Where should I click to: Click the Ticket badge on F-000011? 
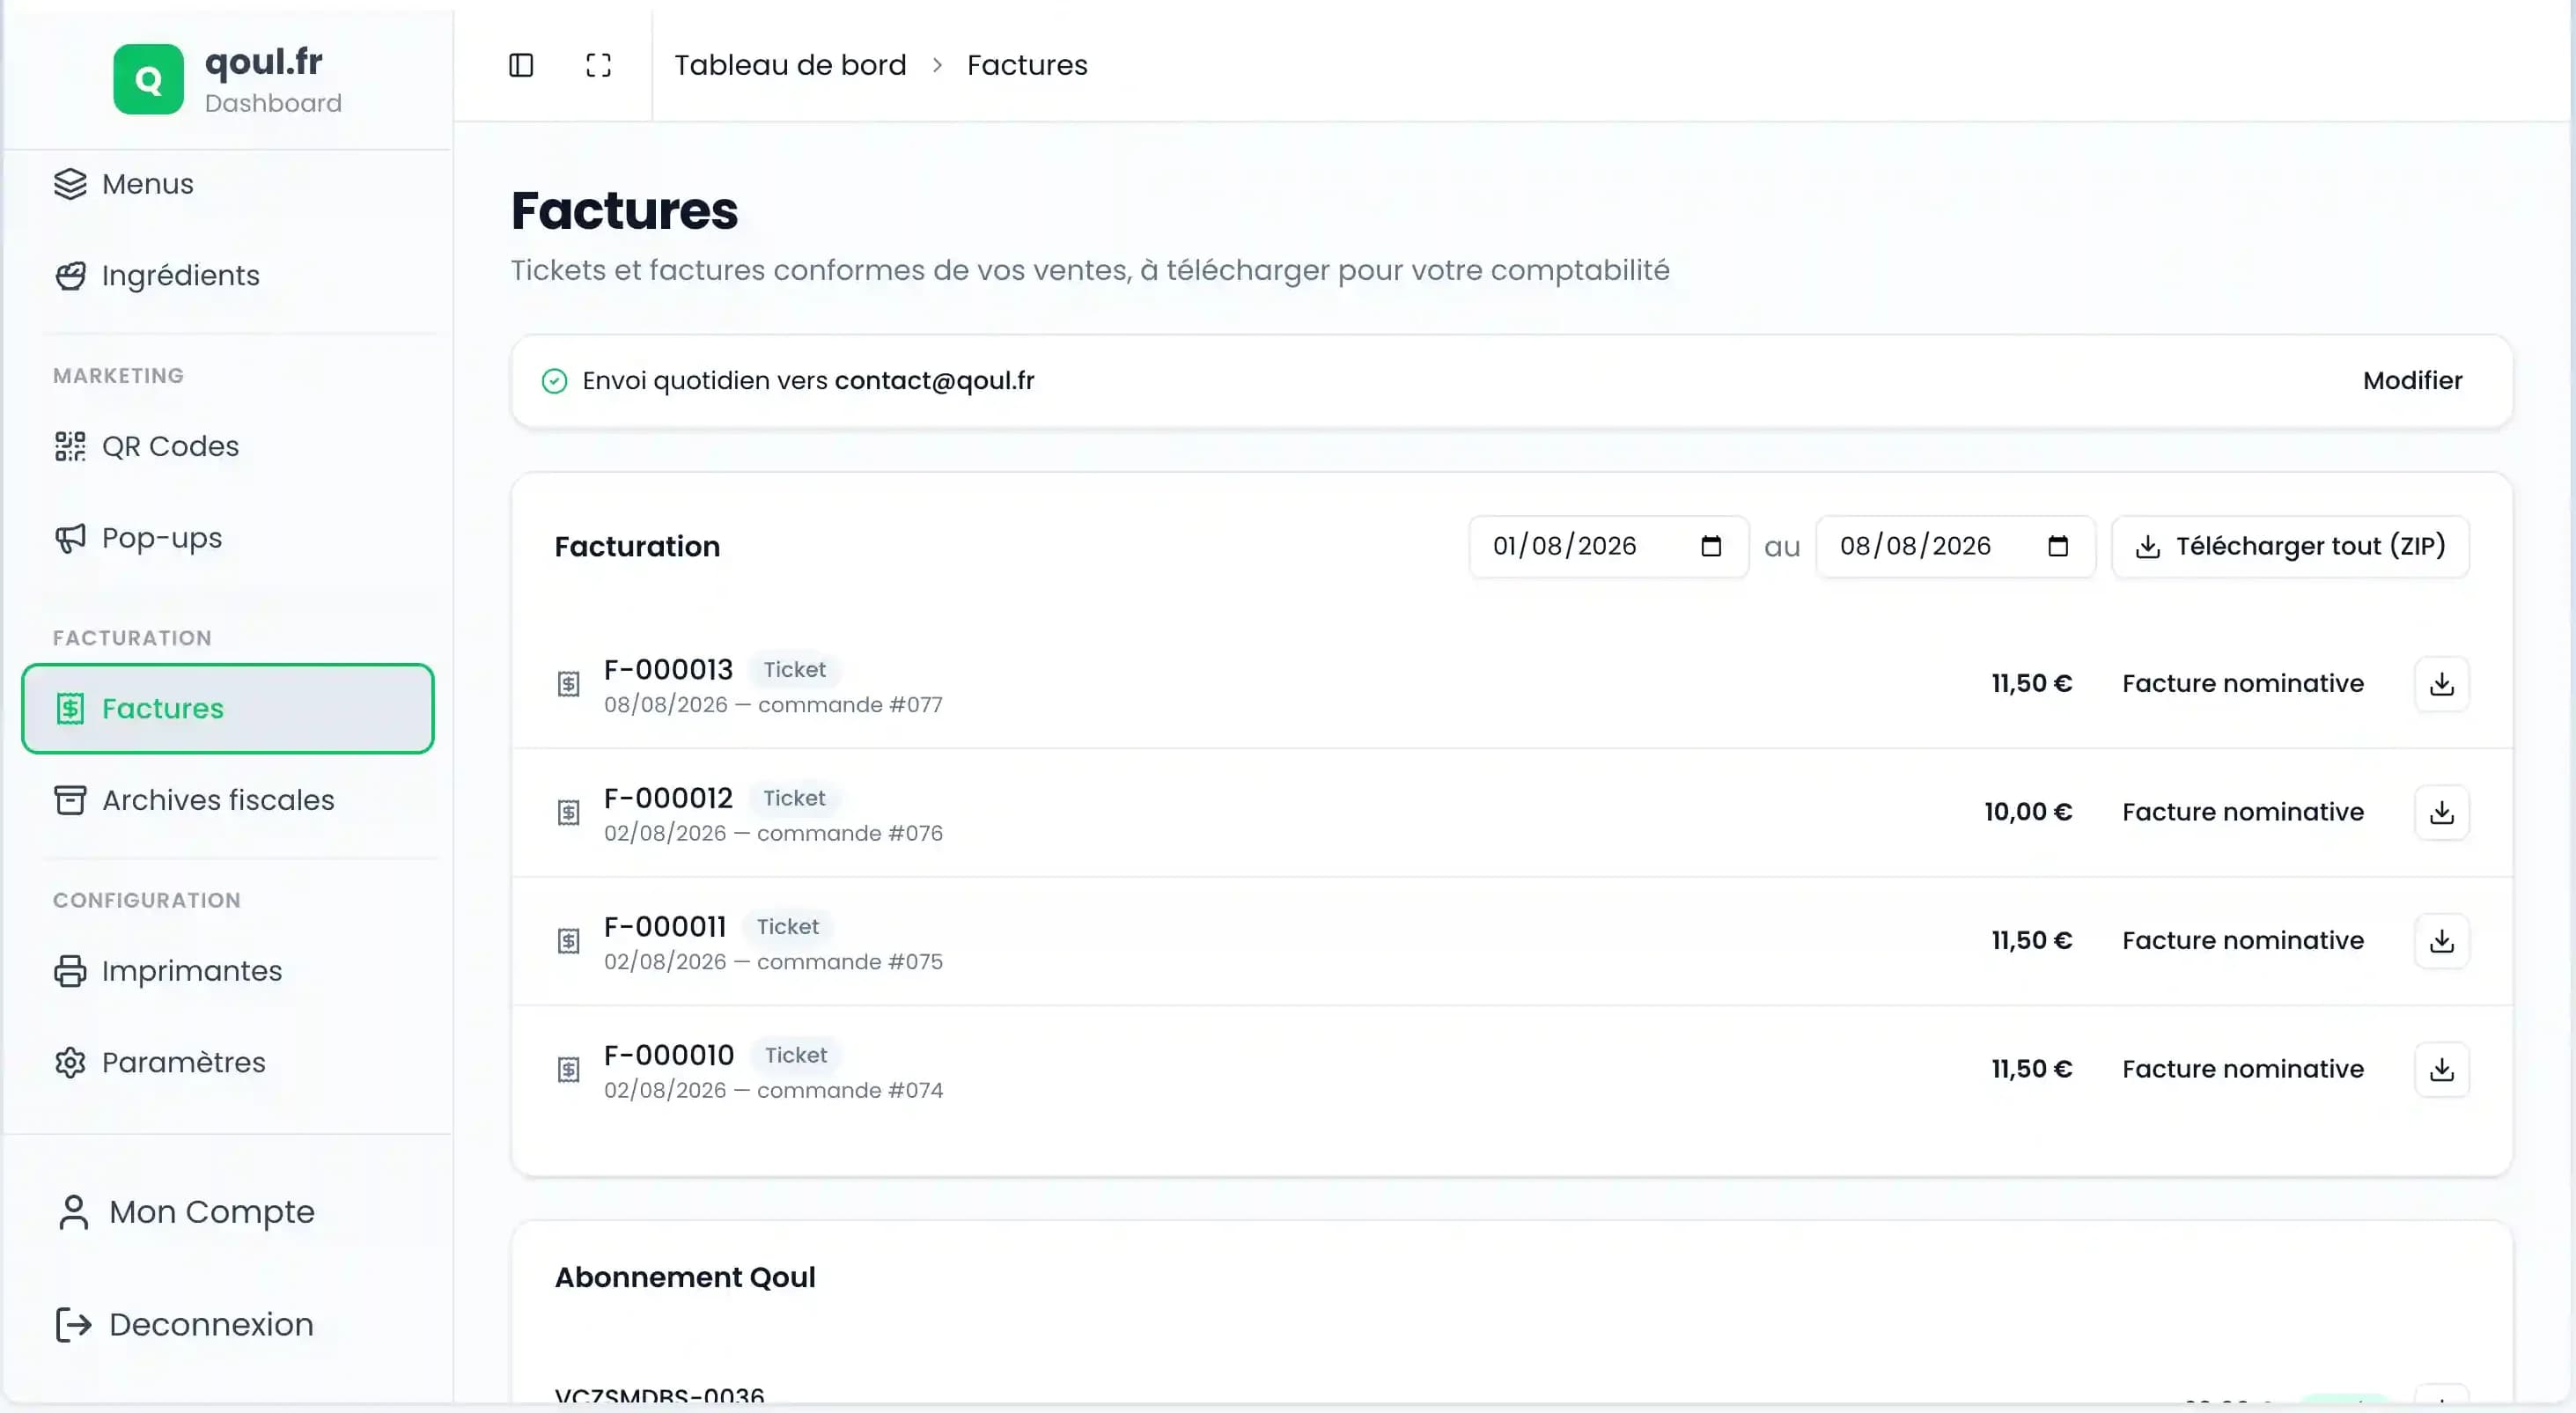pos(788,927)
